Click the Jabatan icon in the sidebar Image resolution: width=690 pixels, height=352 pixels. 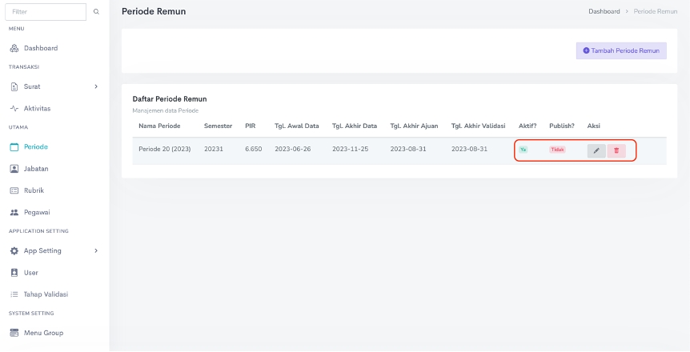point(14,169)
